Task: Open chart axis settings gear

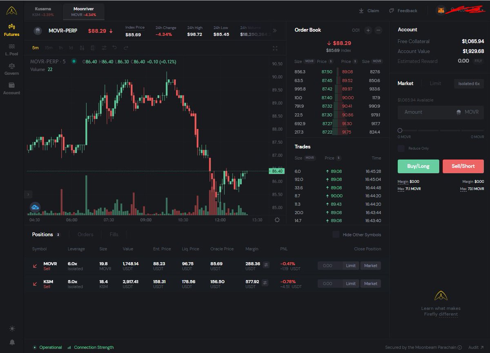Action: point(277,220)
